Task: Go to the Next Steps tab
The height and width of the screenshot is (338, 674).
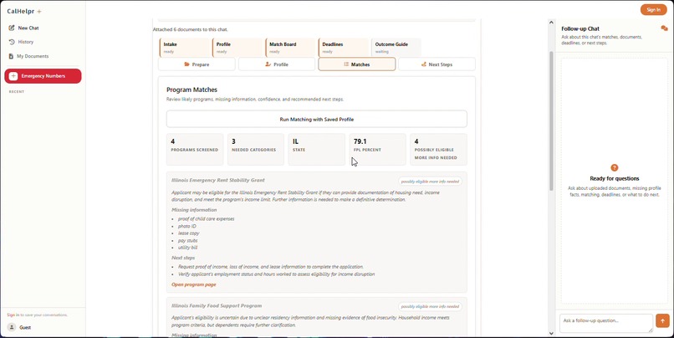Action: tap(437, 64)
